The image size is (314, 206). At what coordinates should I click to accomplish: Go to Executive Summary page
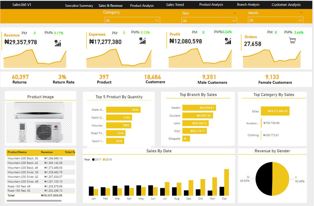[x=79, y=6]
